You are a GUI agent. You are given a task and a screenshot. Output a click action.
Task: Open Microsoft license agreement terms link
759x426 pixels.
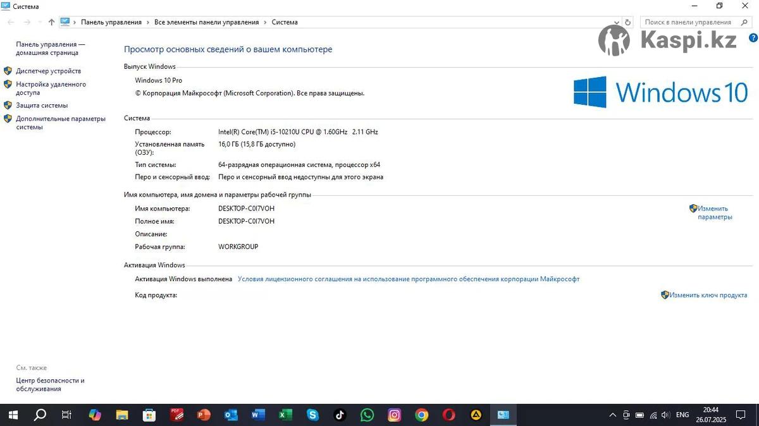coord(409,279)
